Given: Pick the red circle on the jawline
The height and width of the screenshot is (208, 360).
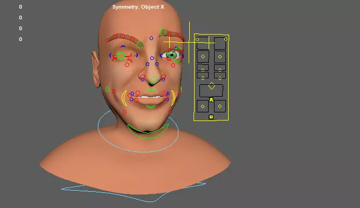Looking at the screenshot, I should 124,112.
